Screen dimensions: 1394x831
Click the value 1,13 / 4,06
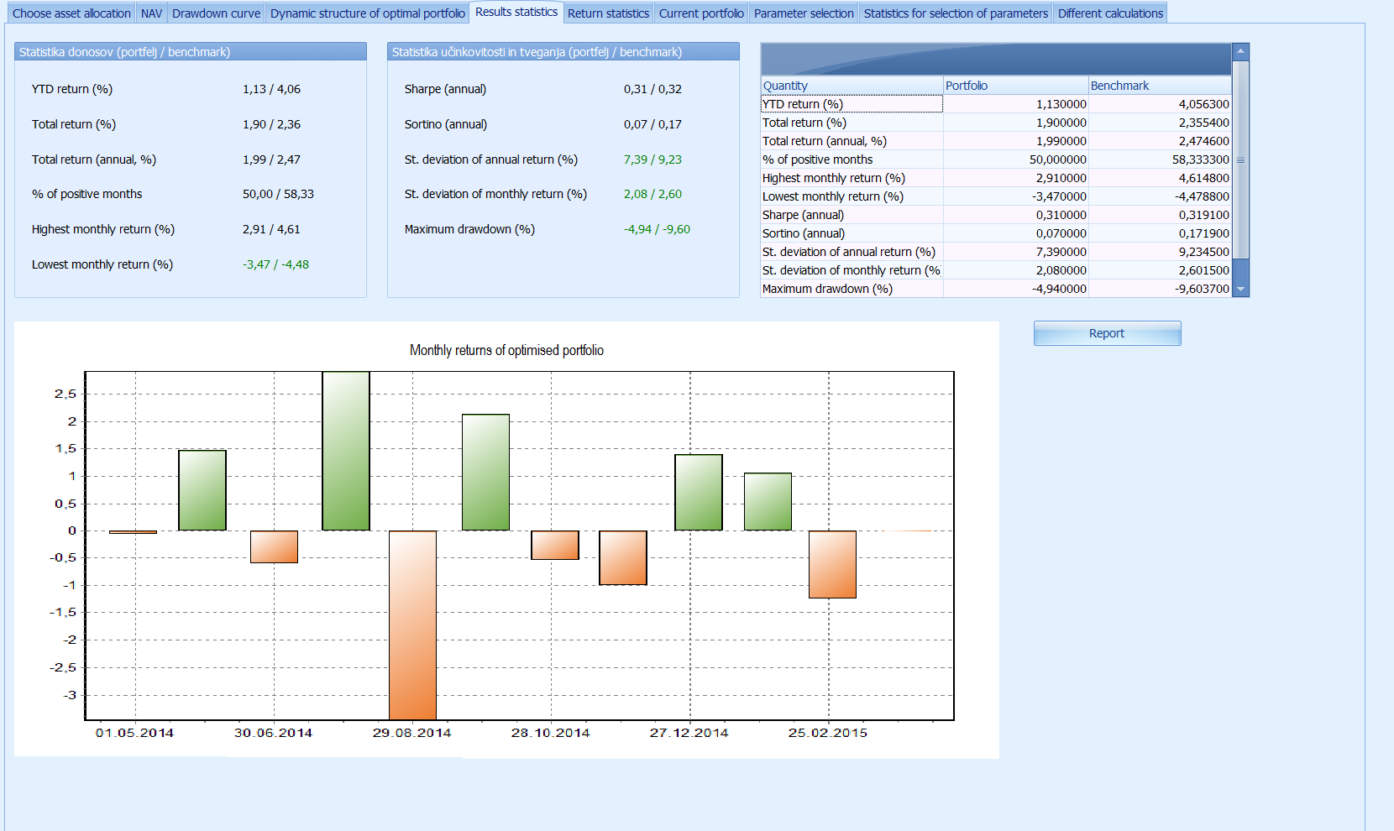pos(271,89)
